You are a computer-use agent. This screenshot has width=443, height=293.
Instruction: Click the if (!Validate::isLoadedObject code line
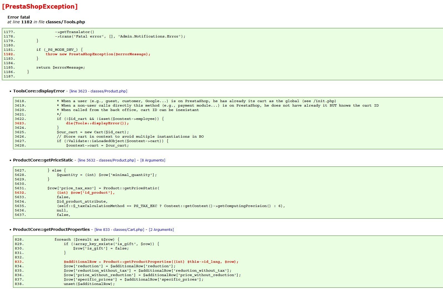click(113, 141)
